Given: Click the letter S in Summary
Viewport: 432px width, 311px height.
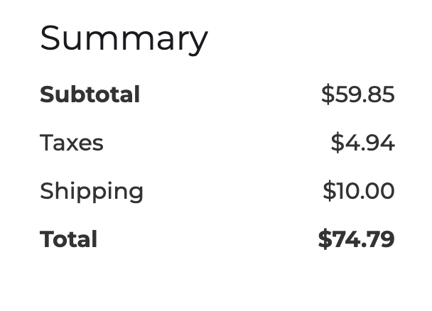Looking at the screenshot, I should click(50, 38).
